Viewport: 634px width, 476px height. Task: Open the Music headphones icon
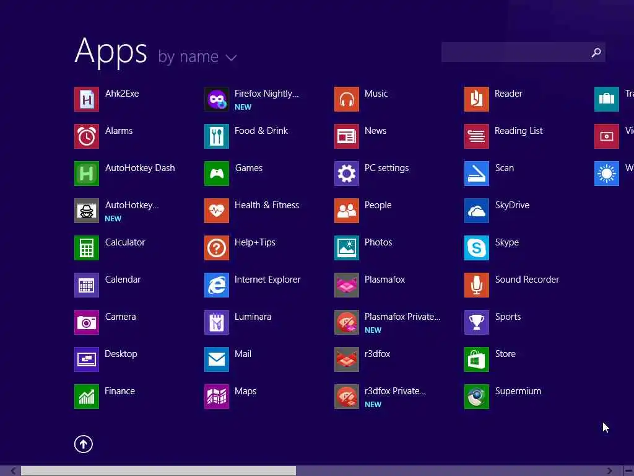pyautogui.click(x=347, y=99)
